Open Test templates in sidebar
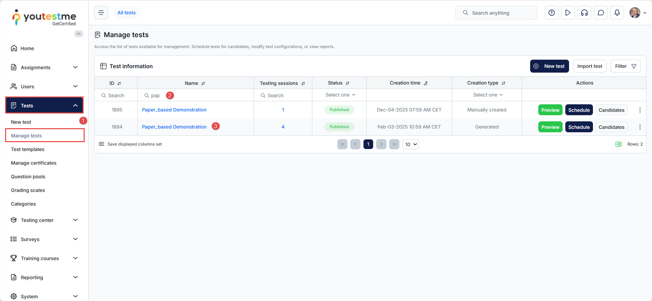Screen dimensions: 652x301 coord(28,149)
